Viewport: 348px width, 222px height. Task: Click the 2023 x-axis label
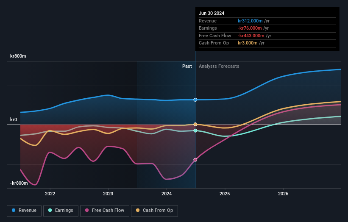(x=108, y=194)
